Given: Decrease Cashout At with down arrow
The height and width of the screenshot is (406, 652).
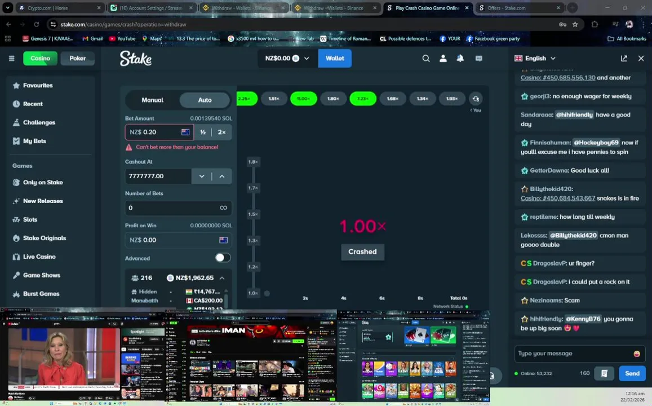Looking at the screenshot, I should (202, 176).
